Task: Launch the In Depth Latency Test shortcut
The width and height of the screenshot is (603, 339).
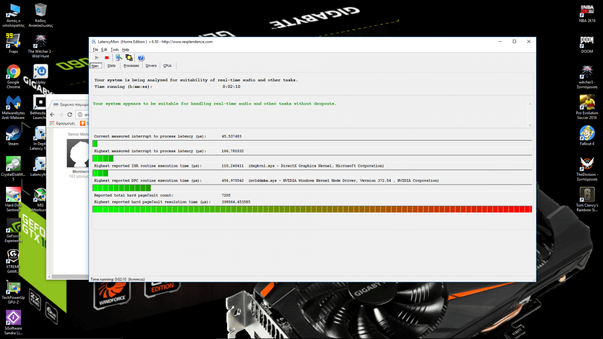Action: (x=38, y=138)
